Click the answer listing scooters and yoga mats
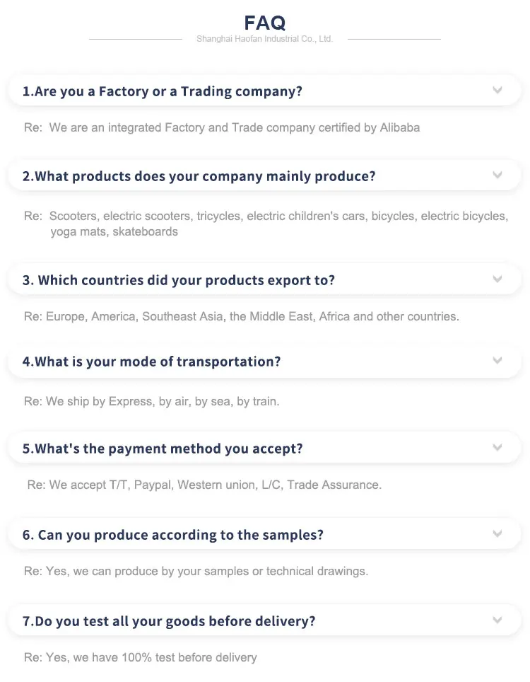530x682 pixels. click(x=266, y=224)
